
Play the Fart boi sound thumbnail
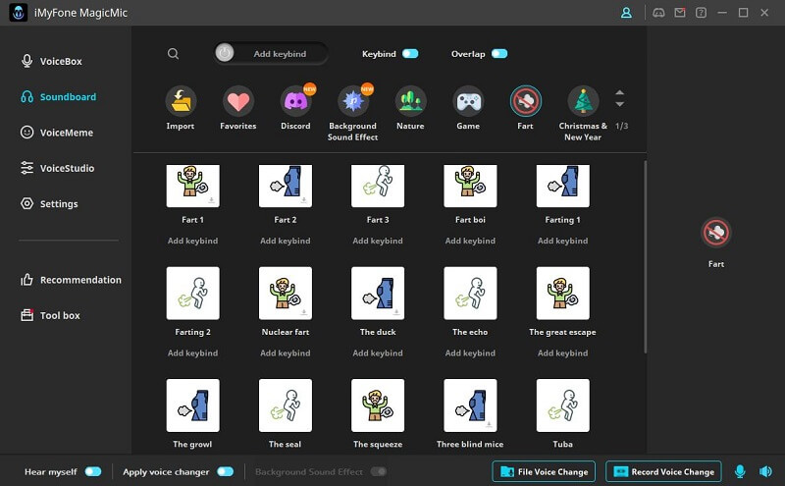point(470,186)
